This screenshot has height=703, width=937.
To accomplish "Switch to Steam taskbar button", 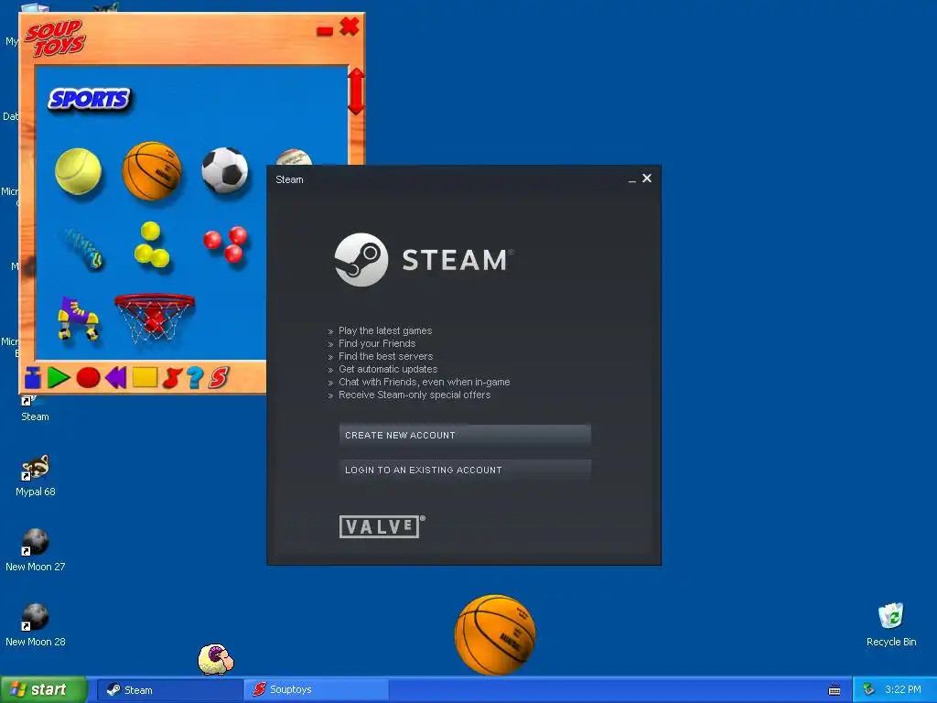I will coord(169,690).
